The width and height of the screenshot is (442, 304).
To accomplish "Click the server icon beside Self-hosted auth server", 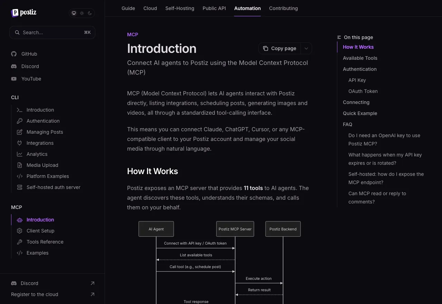I will pyautogui.click(x=20, y=187).
